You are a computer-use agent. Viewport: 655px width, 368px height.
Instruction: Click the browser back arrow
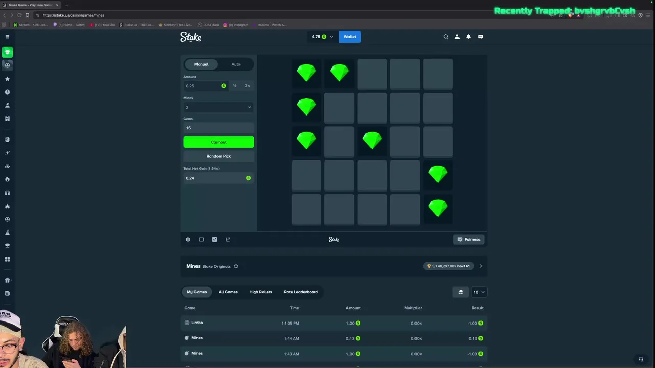tap(4, 15)
